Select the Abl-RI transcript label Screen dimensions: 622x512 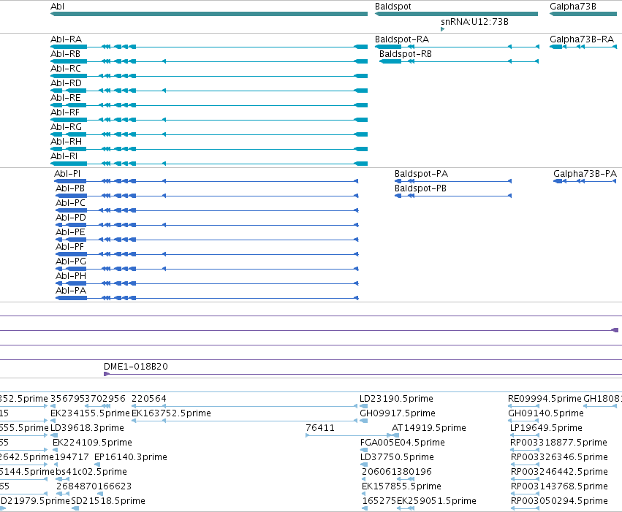tap(64, 156)
